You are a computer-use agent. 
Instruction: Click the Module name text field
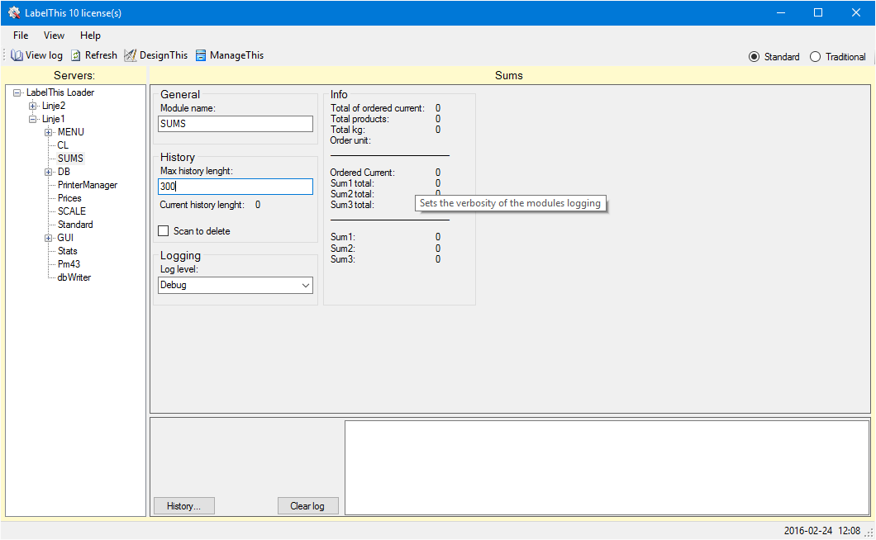[x=236, y=124]
